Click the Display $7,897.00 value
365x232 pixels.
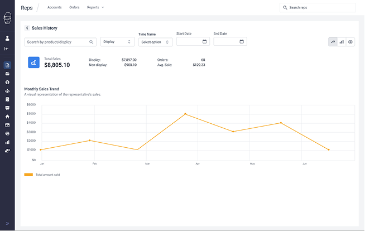pos(129,60)
